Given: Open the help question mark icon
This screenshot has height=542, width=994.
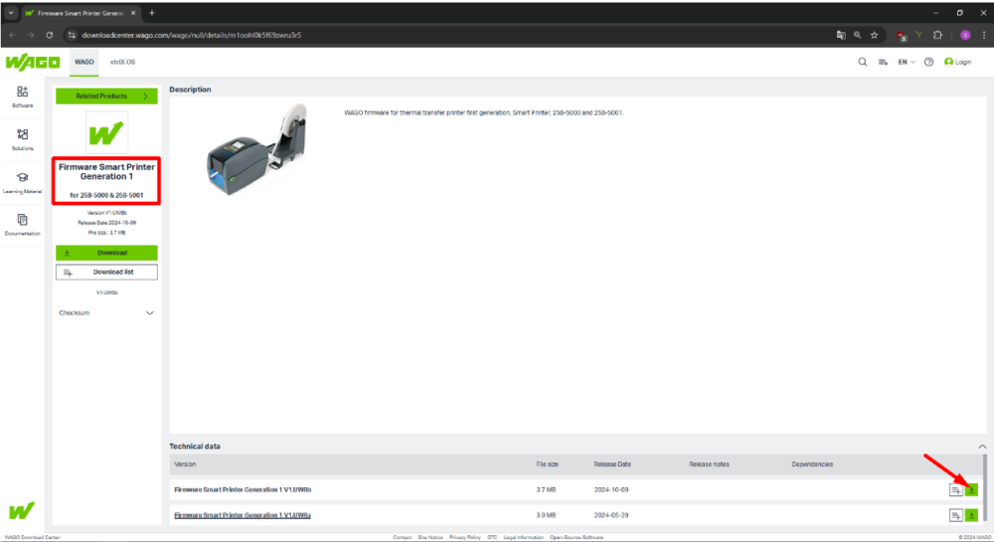Looking at the screenshot, I should [x=928, y=62].
